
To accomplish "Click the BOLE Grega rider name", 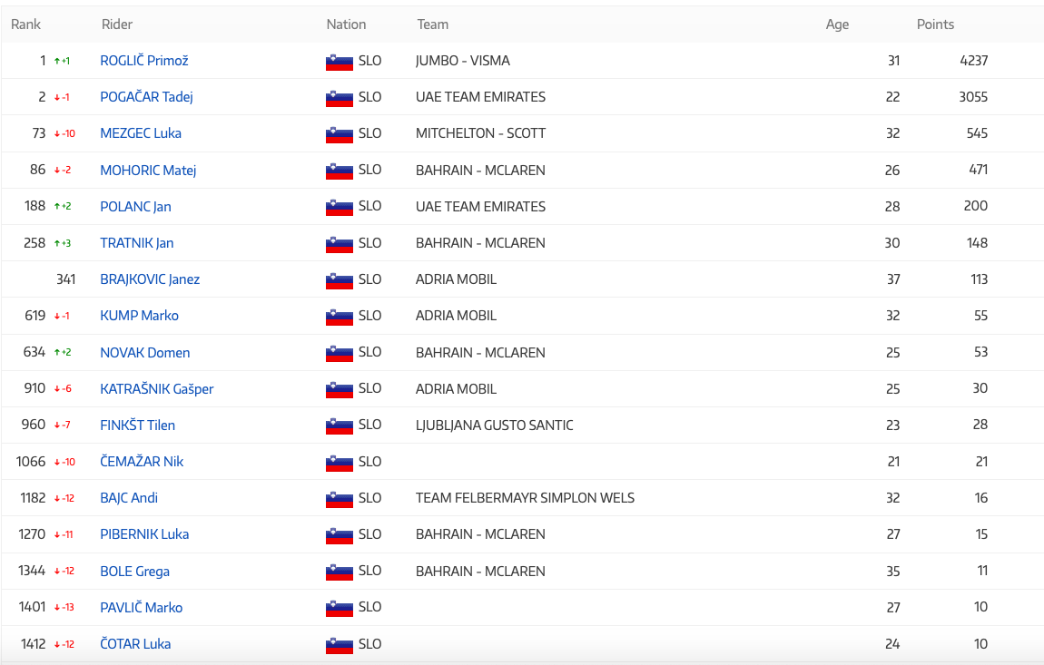I will click(x=134, y=571).
